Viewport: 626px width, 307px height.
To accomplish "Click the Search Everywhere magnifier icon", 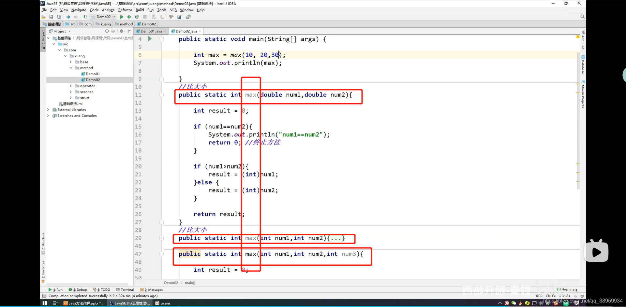I will (582, 17).
